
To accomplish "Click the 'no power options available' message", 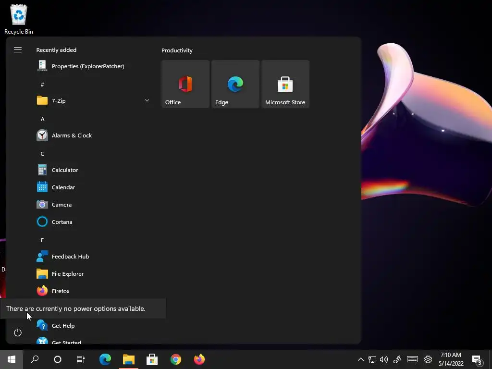I will coord(76,308).
